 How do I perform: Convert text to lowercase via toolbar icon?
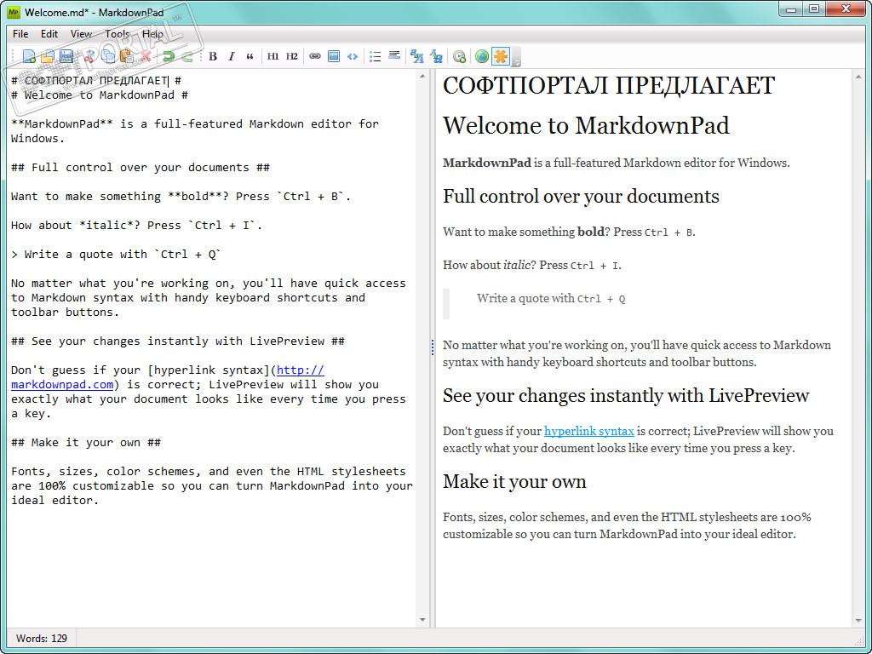[436, 56]
